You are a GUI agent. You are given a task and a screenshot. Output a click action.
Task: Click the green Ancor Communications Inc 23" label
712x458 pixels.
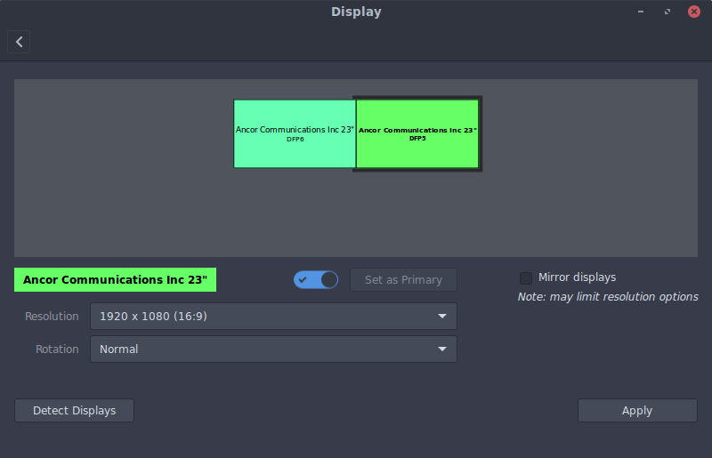tap(116, 279)
